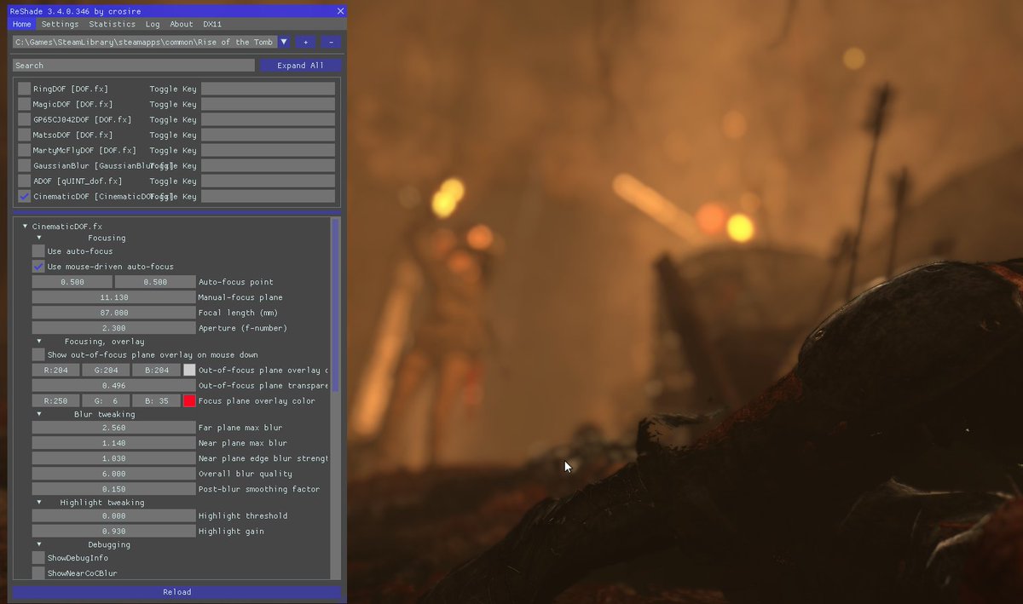The height and width of the screenshot is (604, 1023).
Task: Click the Post-blur smoothing factor slider
Action: pos(113,489)
